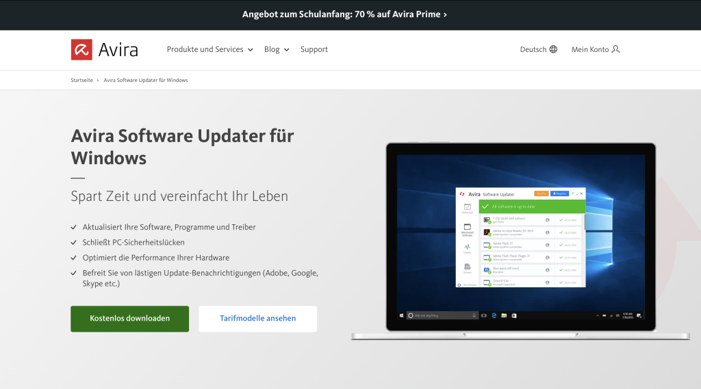Click the Kostenlos downloaden button
The width and height of the screenshot is (701, 389).
[129, 319]
